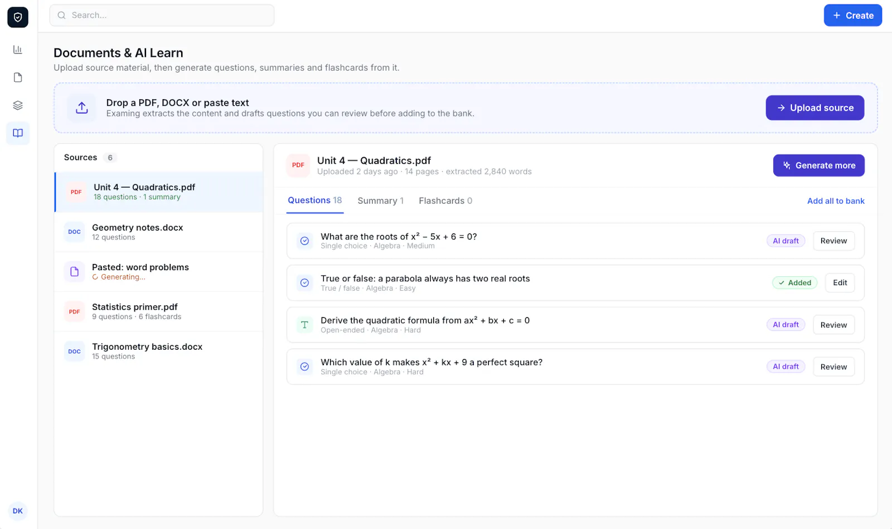Click PDF icon of Statistics primer source

(x=75, y=312)
